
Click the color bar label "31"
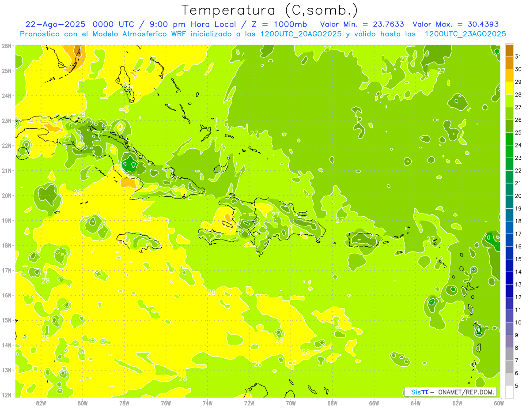[x=519, y=56]
